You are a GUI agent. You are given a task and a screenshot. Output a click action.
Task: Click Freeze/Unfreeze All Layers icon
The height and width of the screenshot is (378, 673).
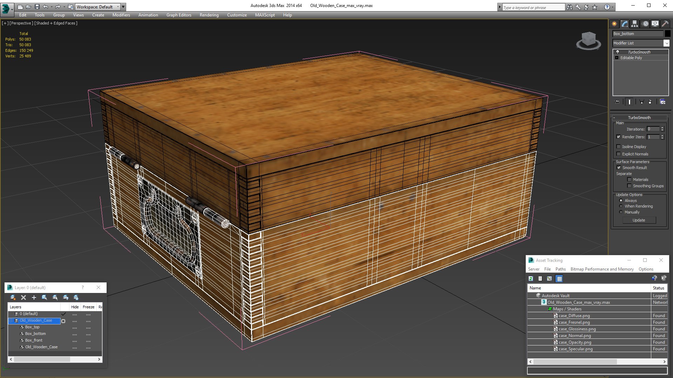76,297
